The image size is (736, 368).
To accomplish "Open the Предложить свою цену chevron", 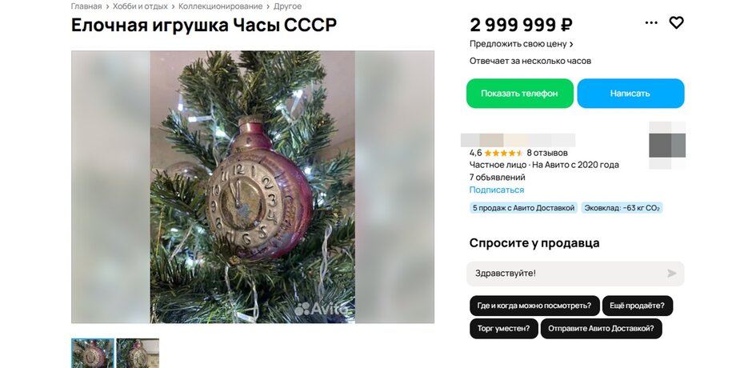I will click(571, 44).
